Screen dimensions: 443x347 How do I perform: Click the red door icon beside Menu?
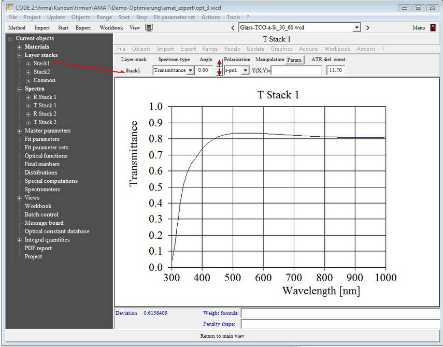click(x=433, y=27)
